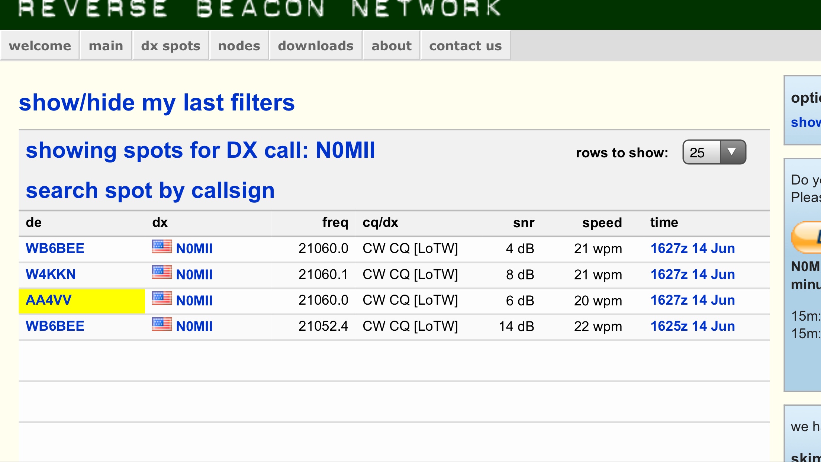Expand search spot by callsign
Image resolution: width=821 pixels, height=462 pixels.
tap(150, 191)
